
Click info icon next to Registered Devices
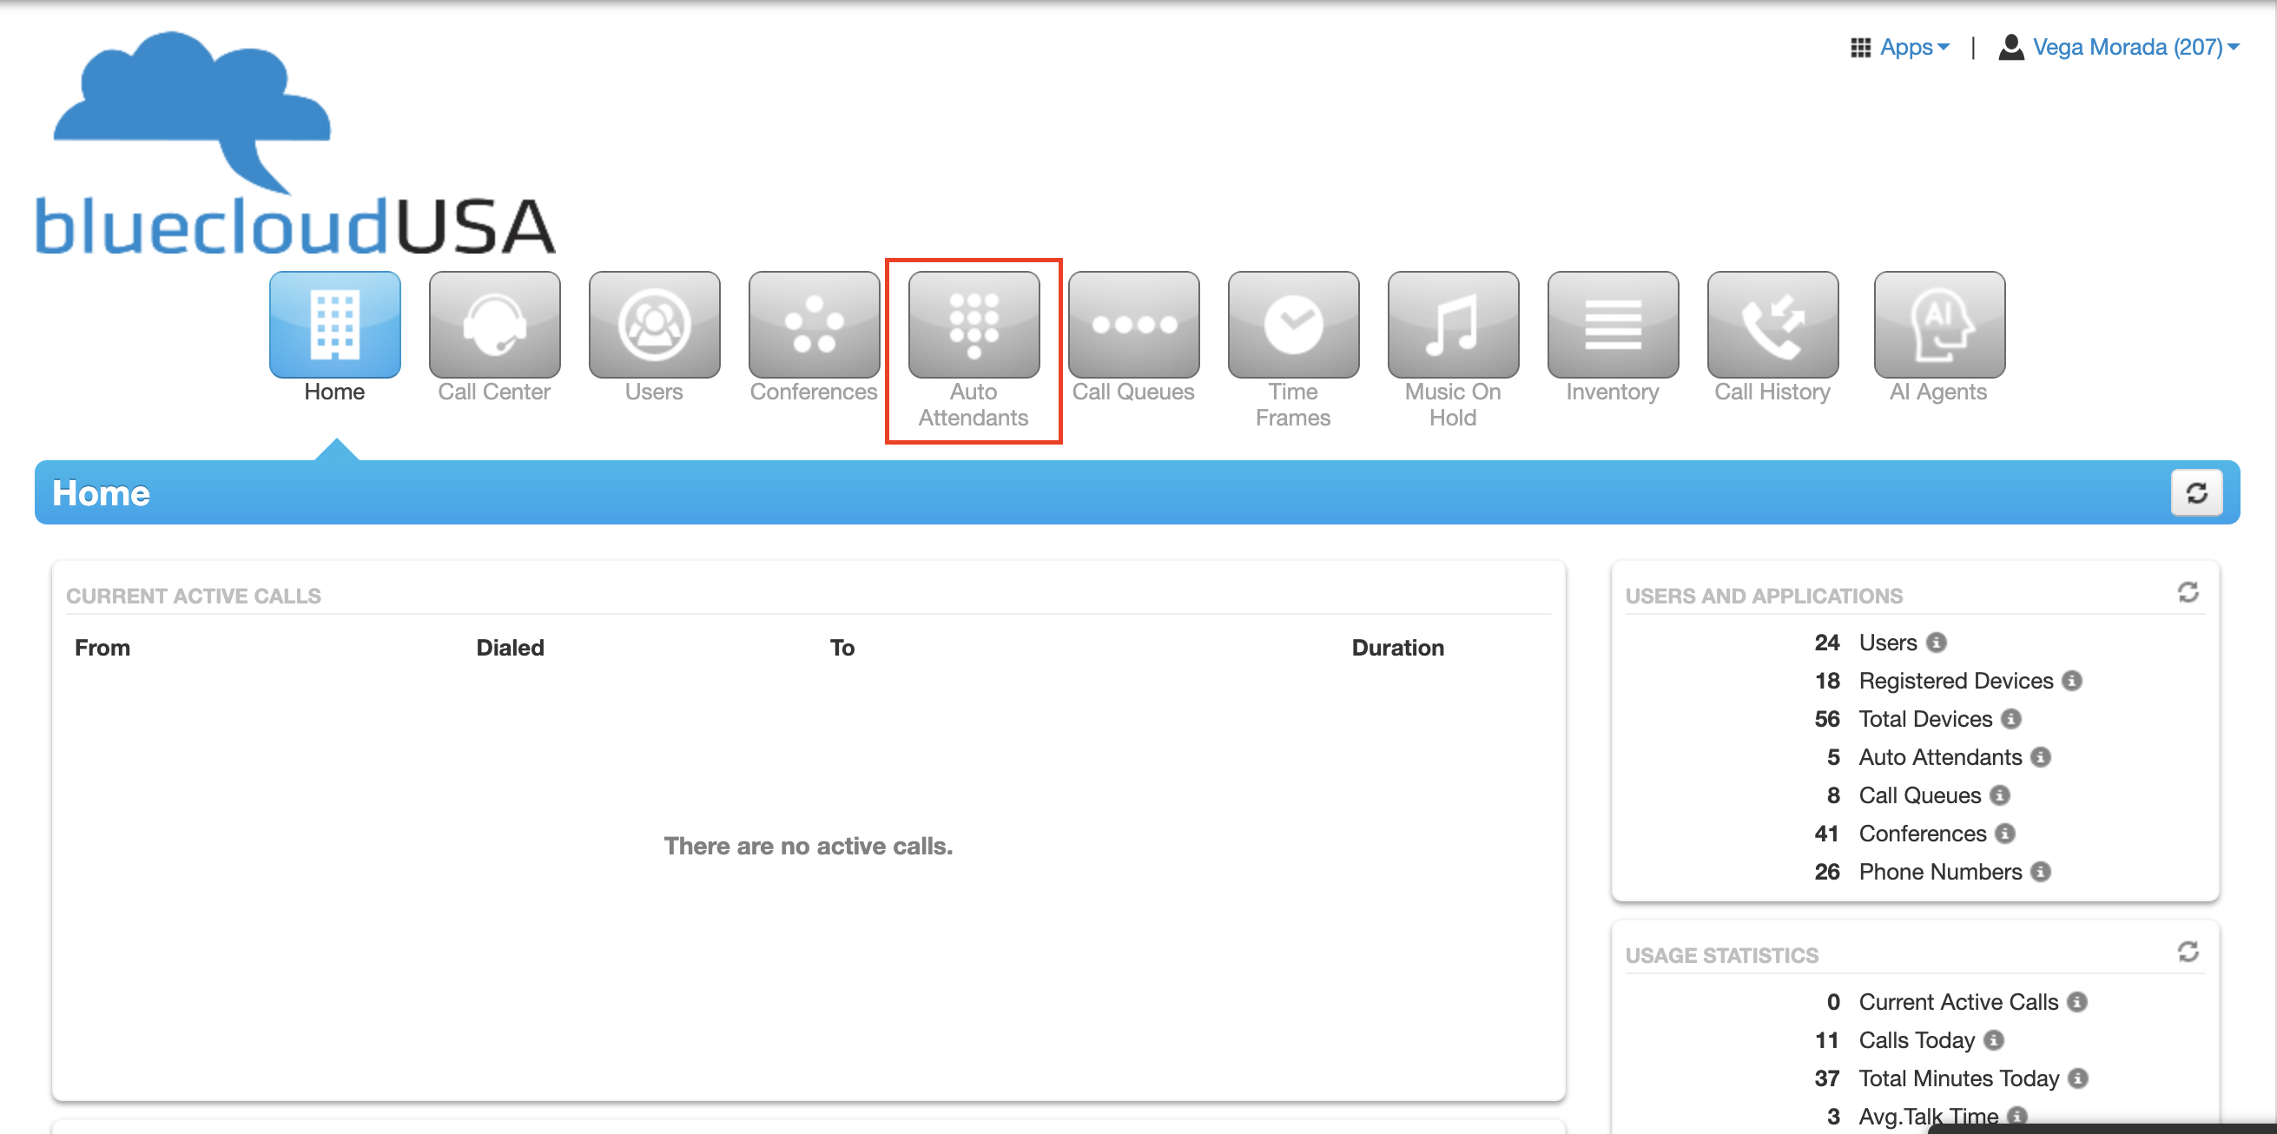tap(2072, 681)
